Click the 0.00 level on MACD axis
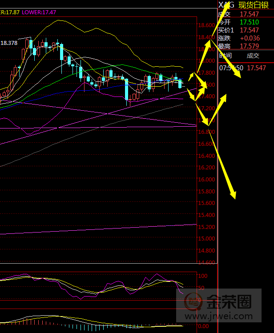Viewport: 274px width, 333px height. tap(203, 326)
